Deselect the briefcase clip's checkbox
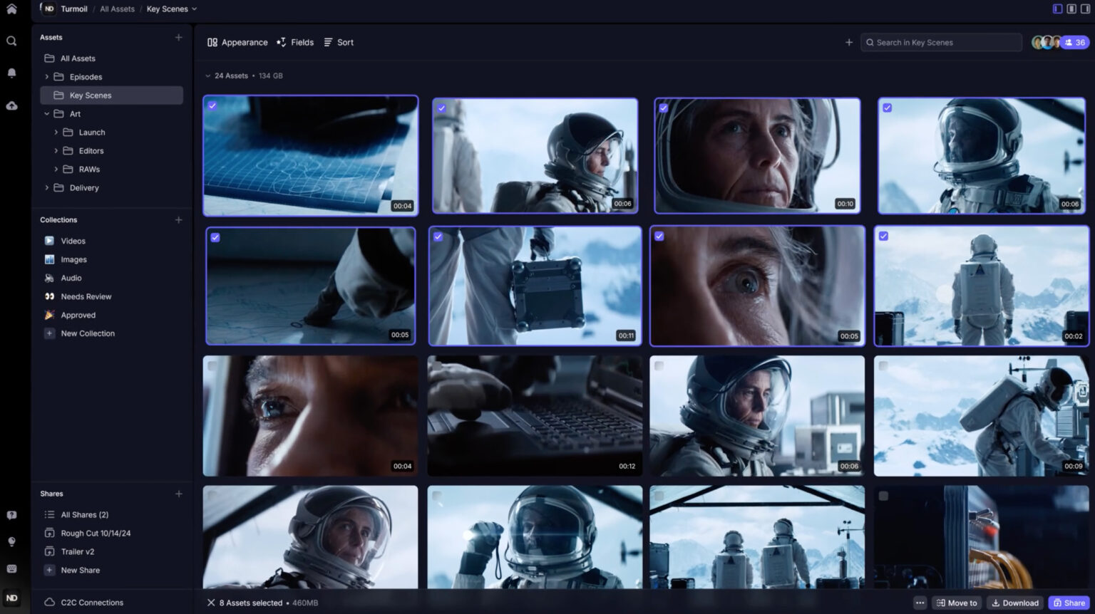1095x614 pixels. (437, 236)
